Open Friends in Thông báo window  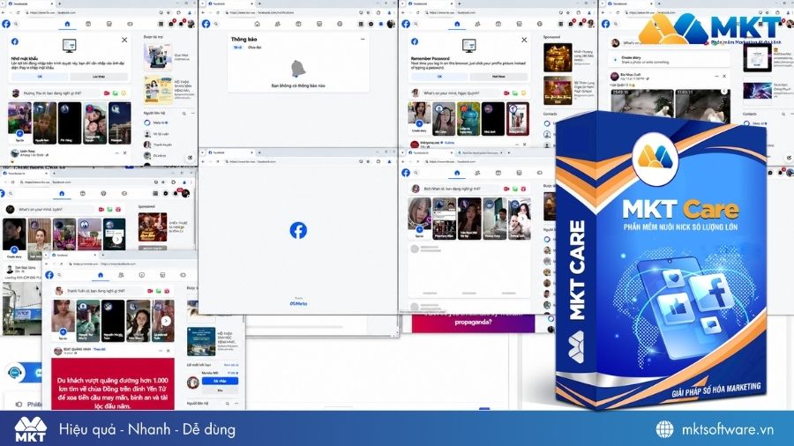pos(278,24)
